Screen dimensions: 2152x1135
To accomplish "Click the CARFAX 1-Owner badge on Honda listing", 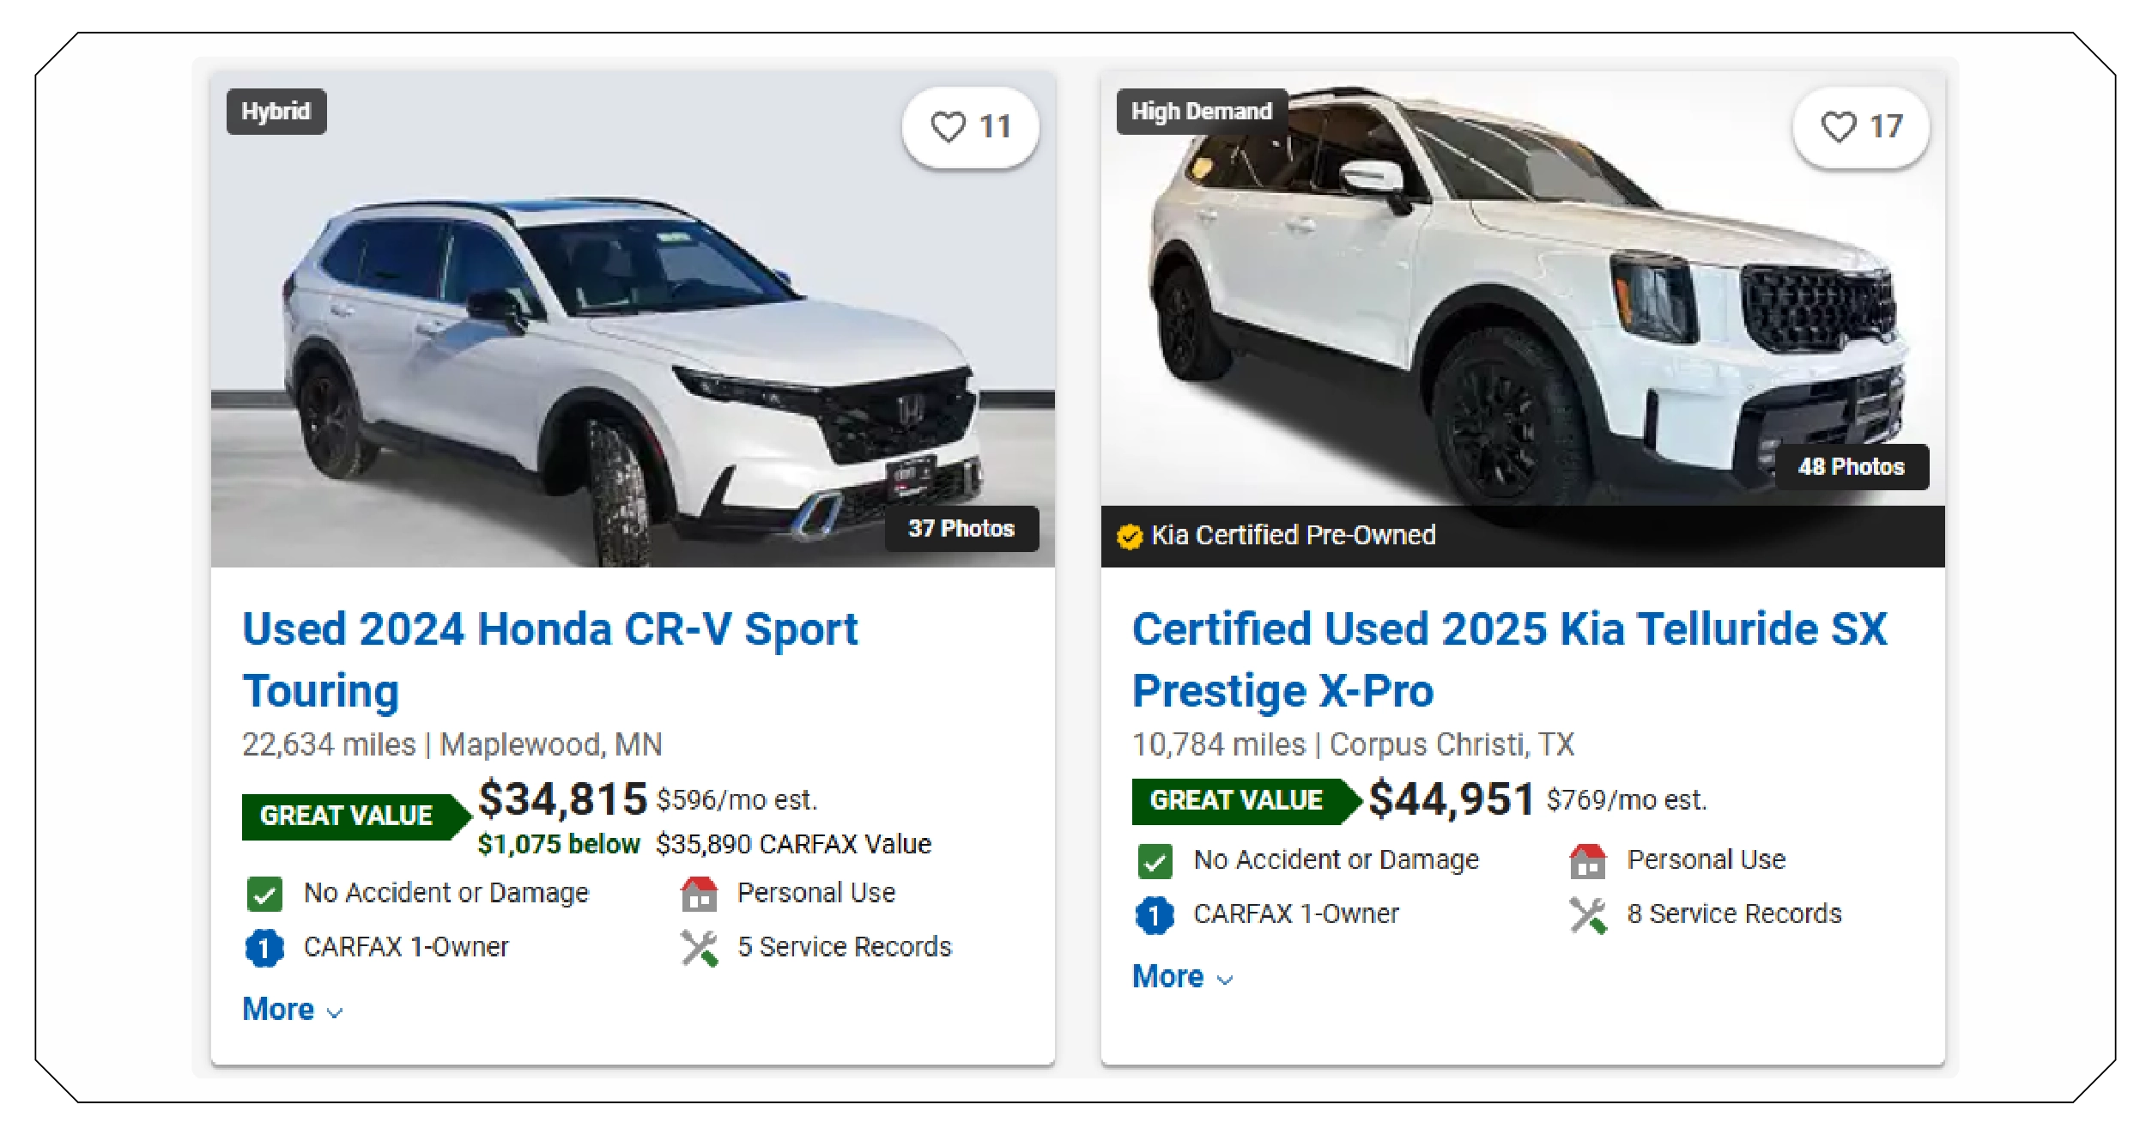I will pos(264,947).
